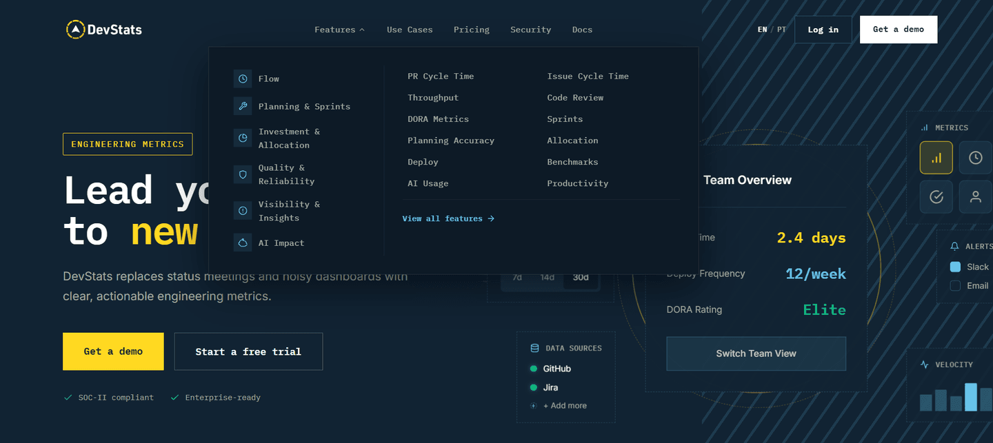Click the 2.4 days value
Viewport: 993px width, 443px height.
811,238
